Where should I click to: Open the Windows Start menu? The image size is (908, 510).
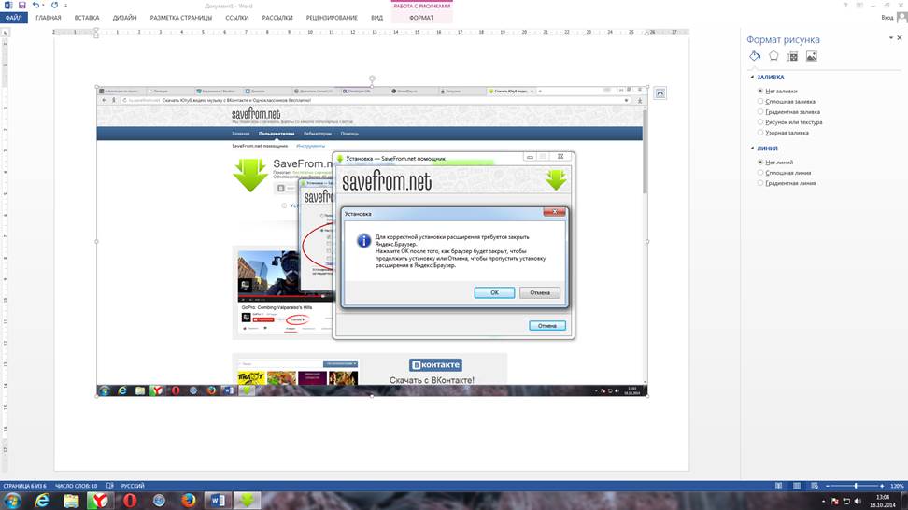pyautogui.click(x=12, y=501)
